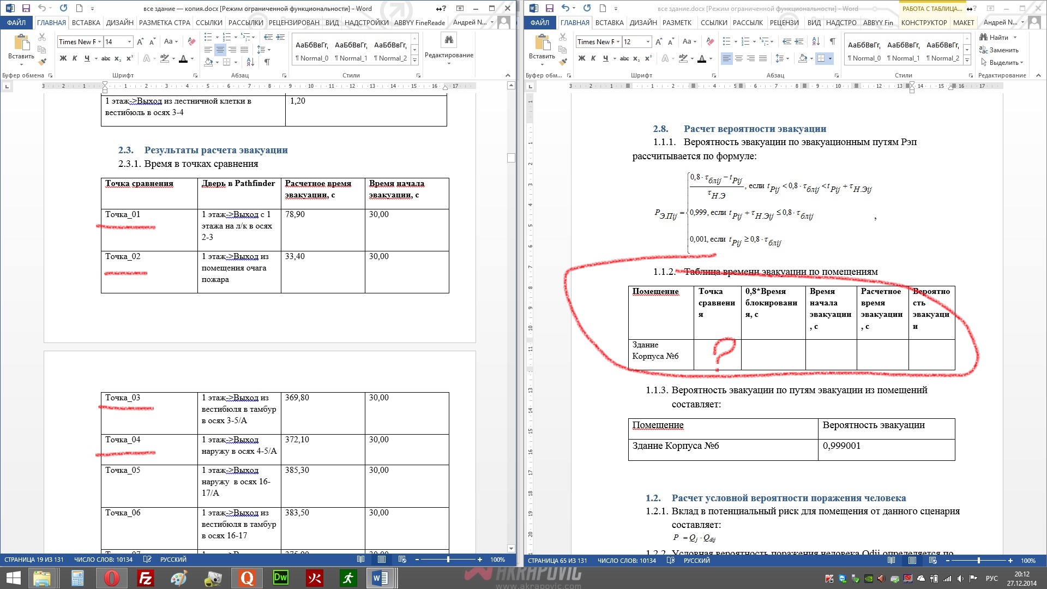Screen dimensions: 1047x589
Task: Apply Normal_2 style in right window
Action: [942, 51]
